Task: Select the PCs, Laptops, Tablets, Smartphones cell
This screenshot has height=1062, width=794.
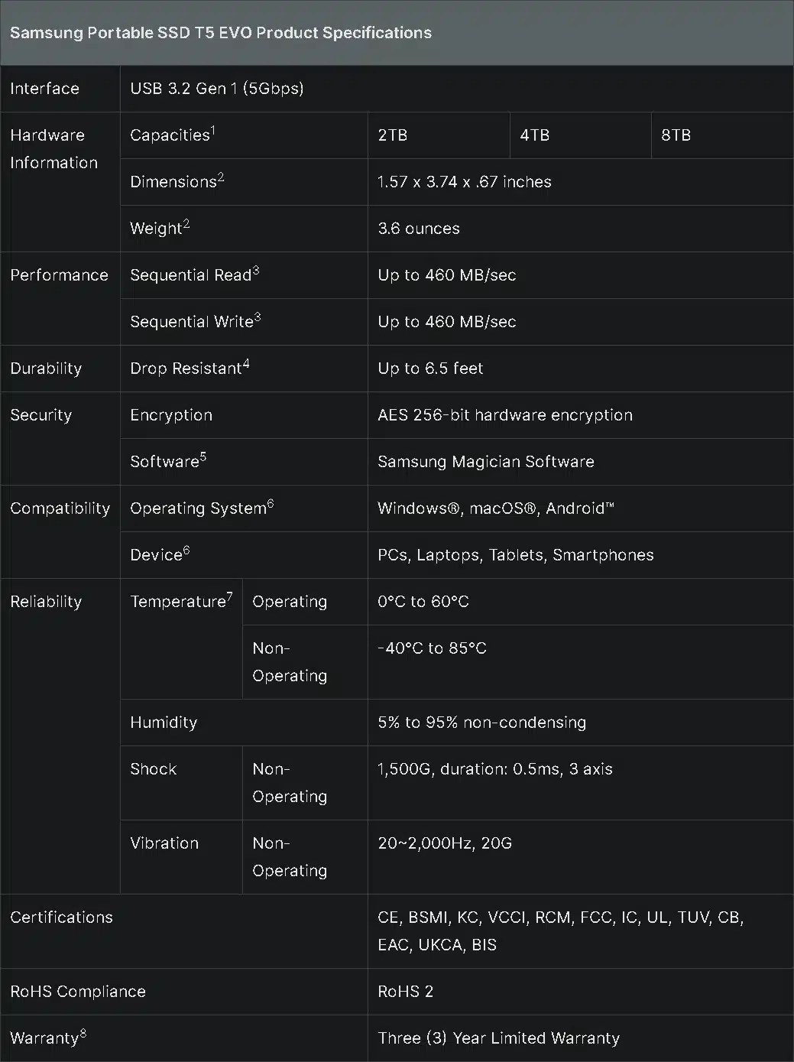Action: pyautogui.click(x=581, y=555)
